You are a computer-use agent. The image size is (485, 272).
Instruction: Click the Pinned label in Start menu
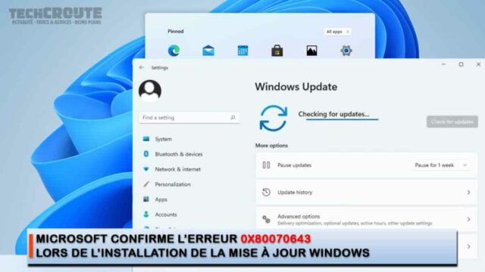tap(176, 32)
